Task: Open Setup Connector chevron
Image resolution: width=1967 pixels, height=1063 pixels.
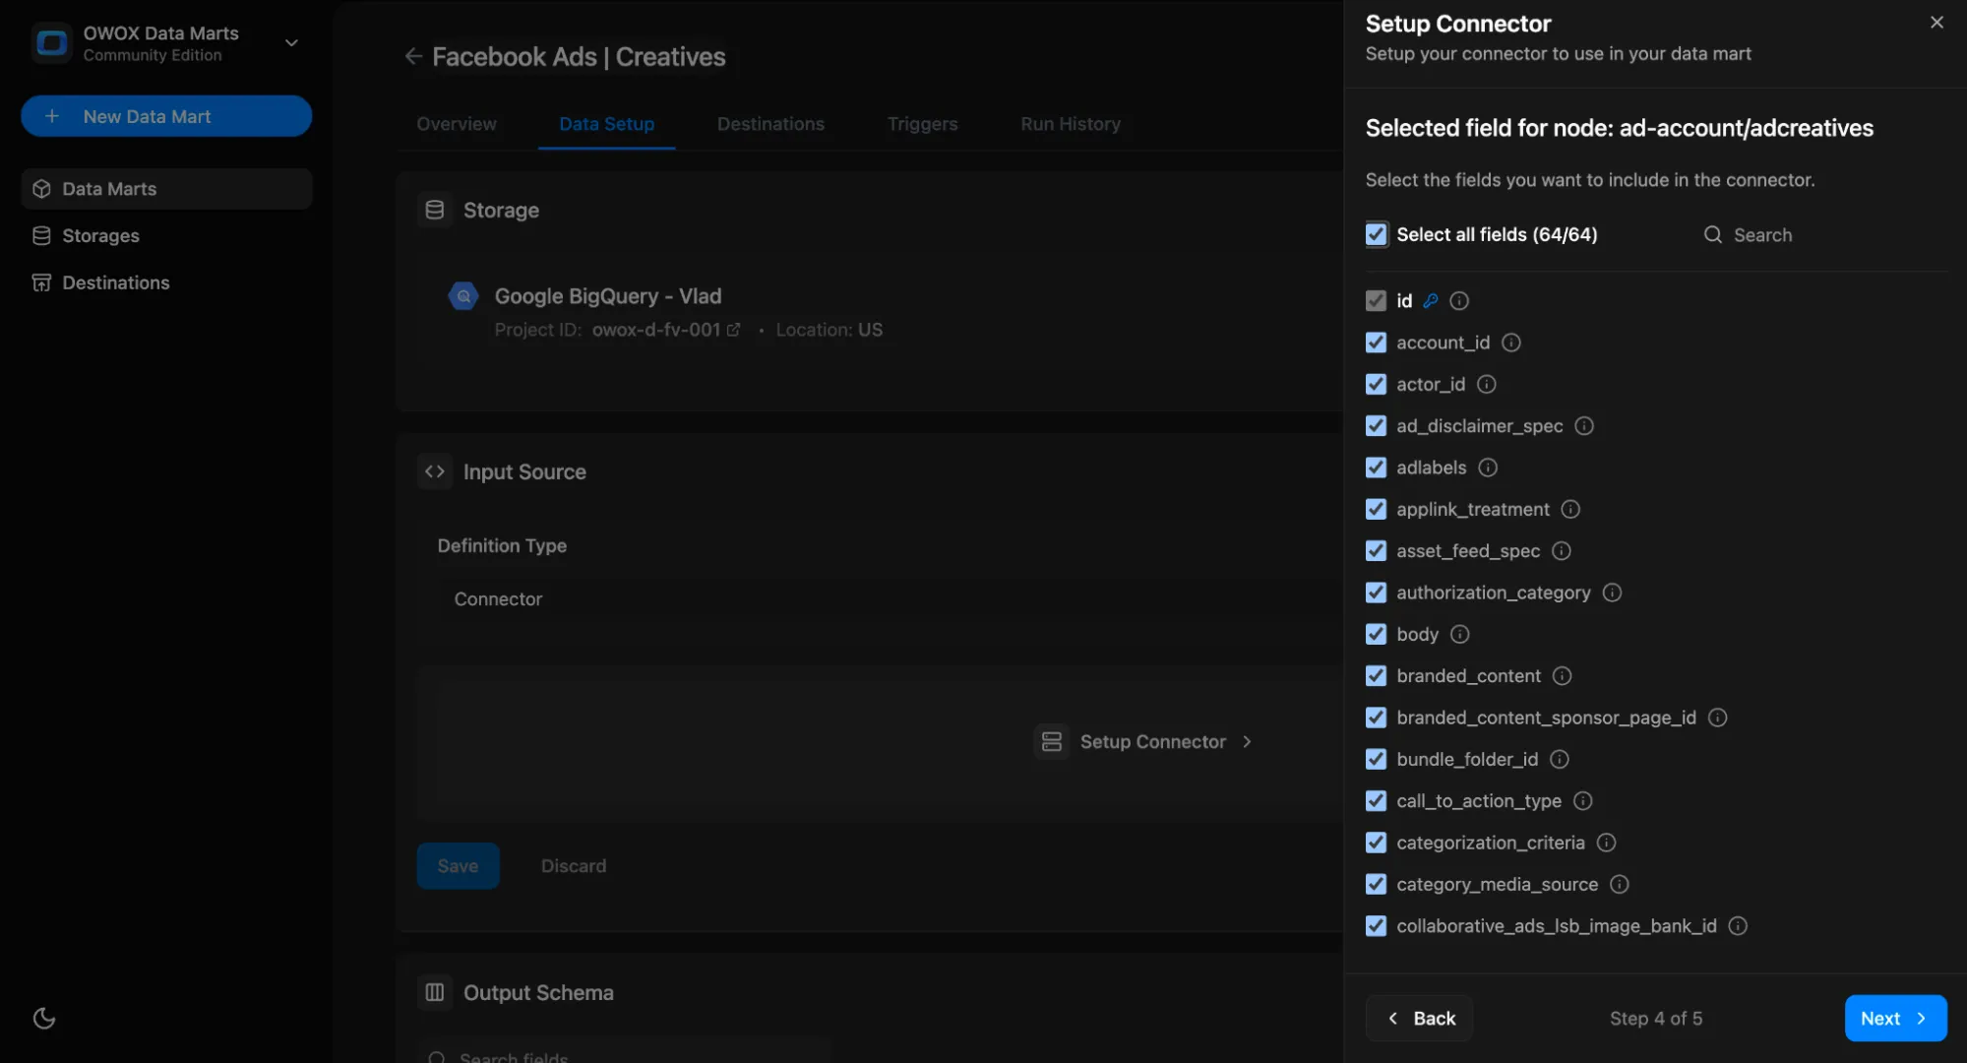Action: [x=1247, y=742]
